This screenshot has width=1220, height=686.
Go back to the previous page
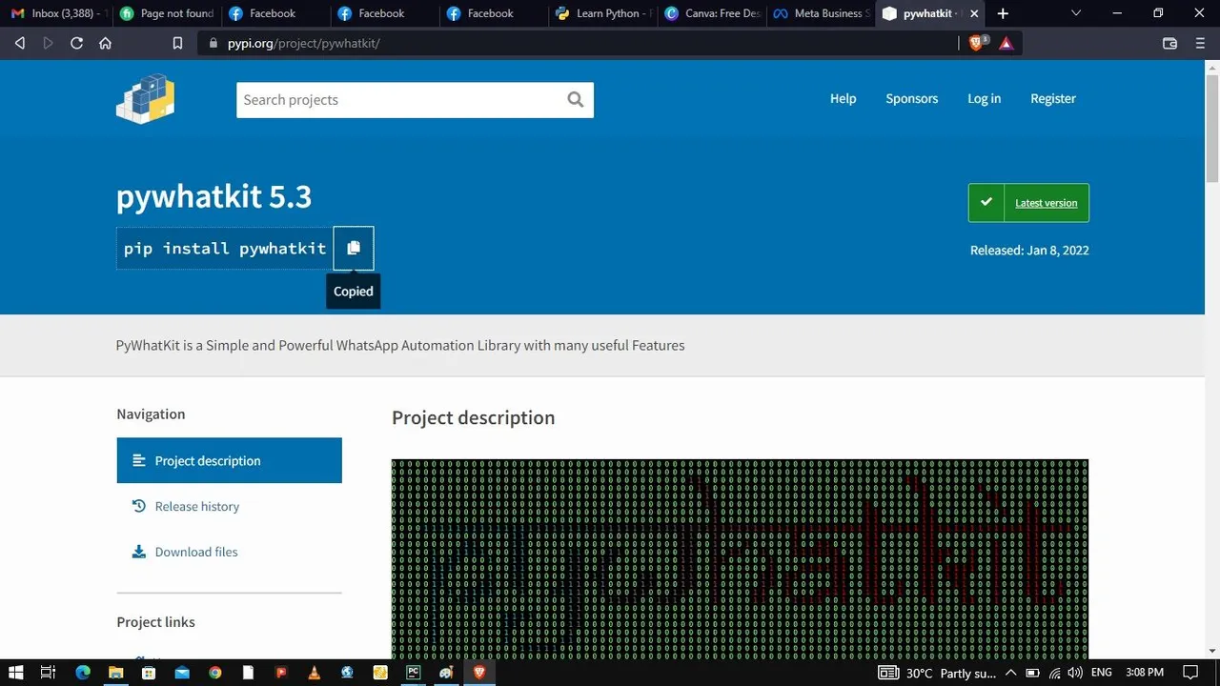(20, 43)
